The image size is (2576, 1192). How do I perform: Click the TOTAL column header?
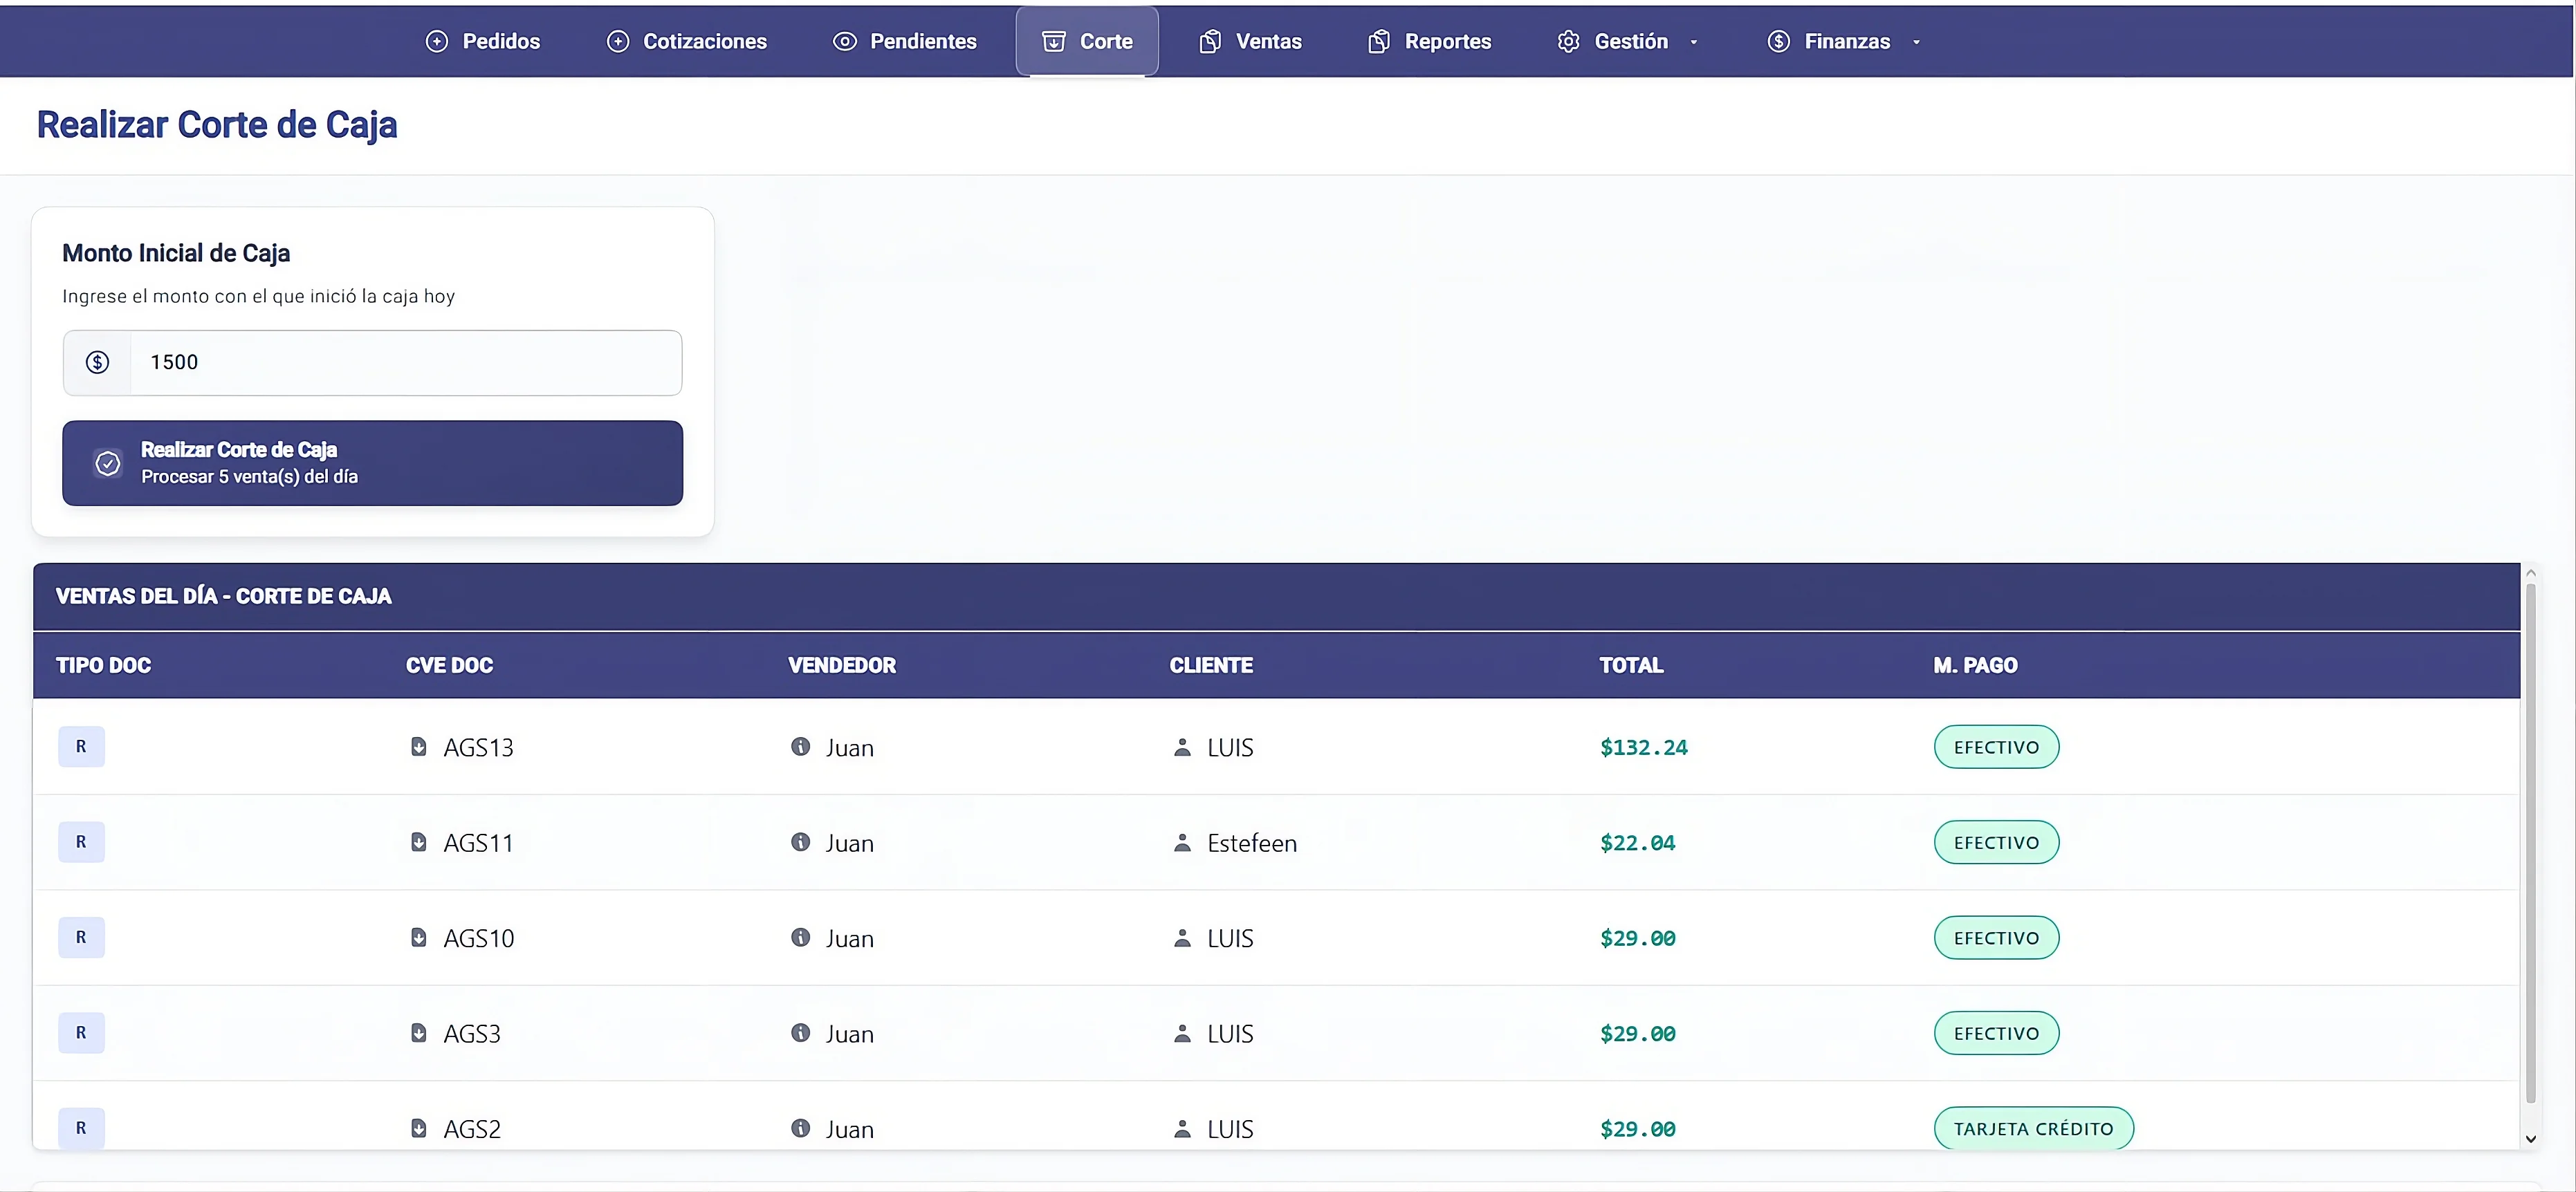tap(1631, 665)
